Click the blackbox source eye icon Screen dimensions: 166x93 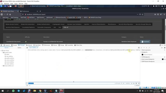click(x=27, y=86)
